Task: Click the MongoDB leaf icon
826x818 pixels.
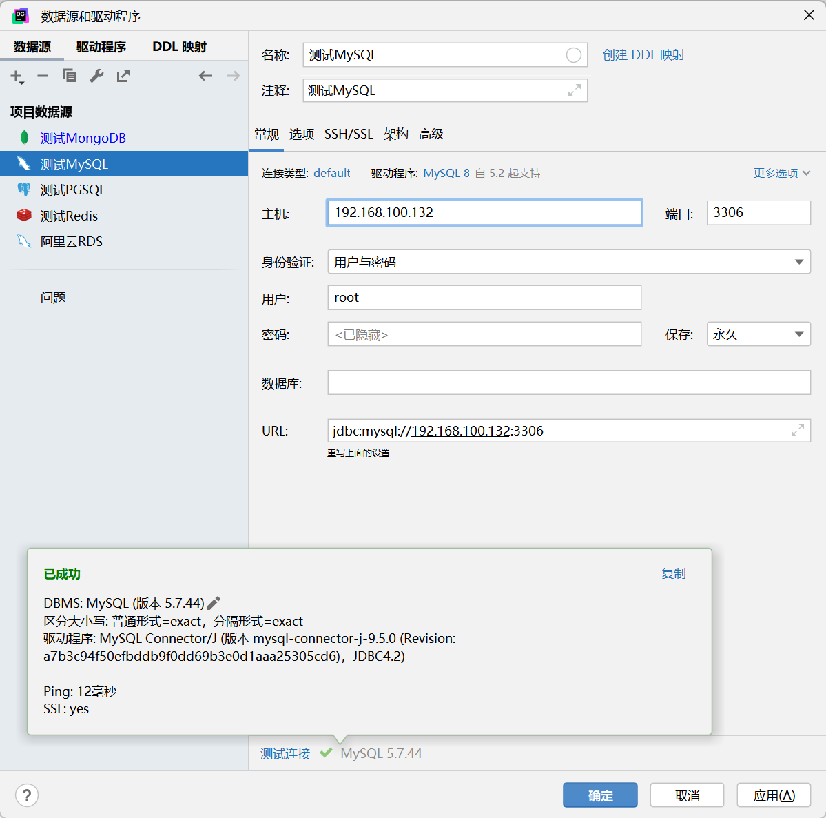Action: click(x=24, y=138)
